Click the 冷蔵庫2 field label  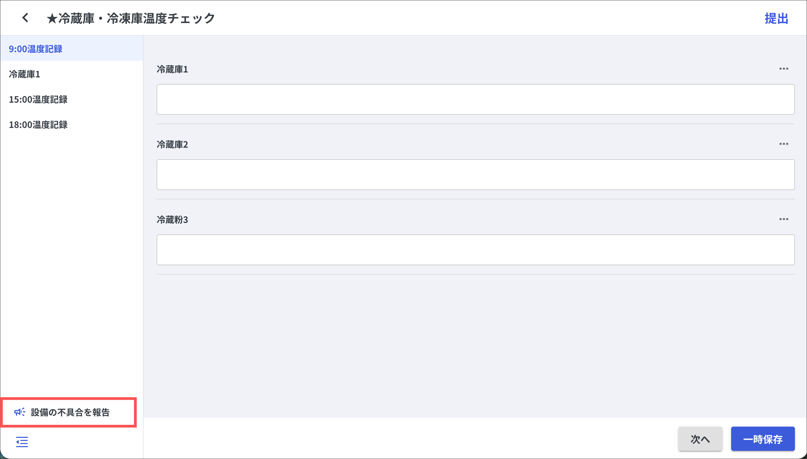[x=172, y=144]
